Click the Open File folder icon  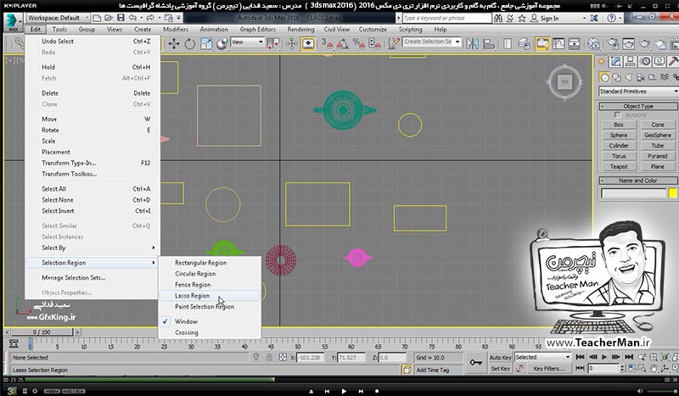tap(109, 18)
